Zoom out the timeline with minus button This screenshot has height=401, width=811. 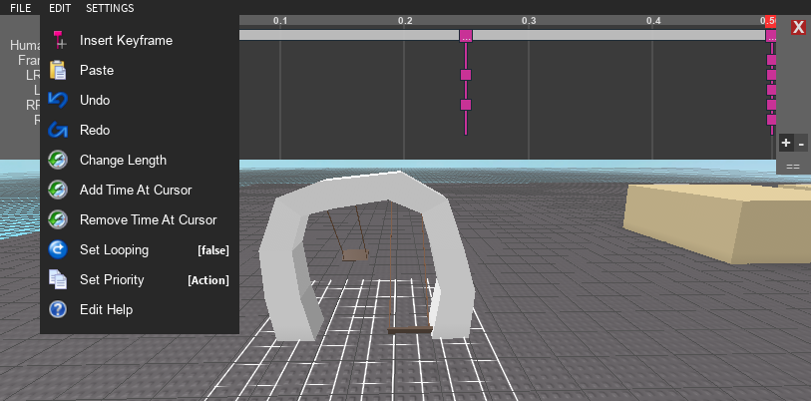click(x=801, y=143)
